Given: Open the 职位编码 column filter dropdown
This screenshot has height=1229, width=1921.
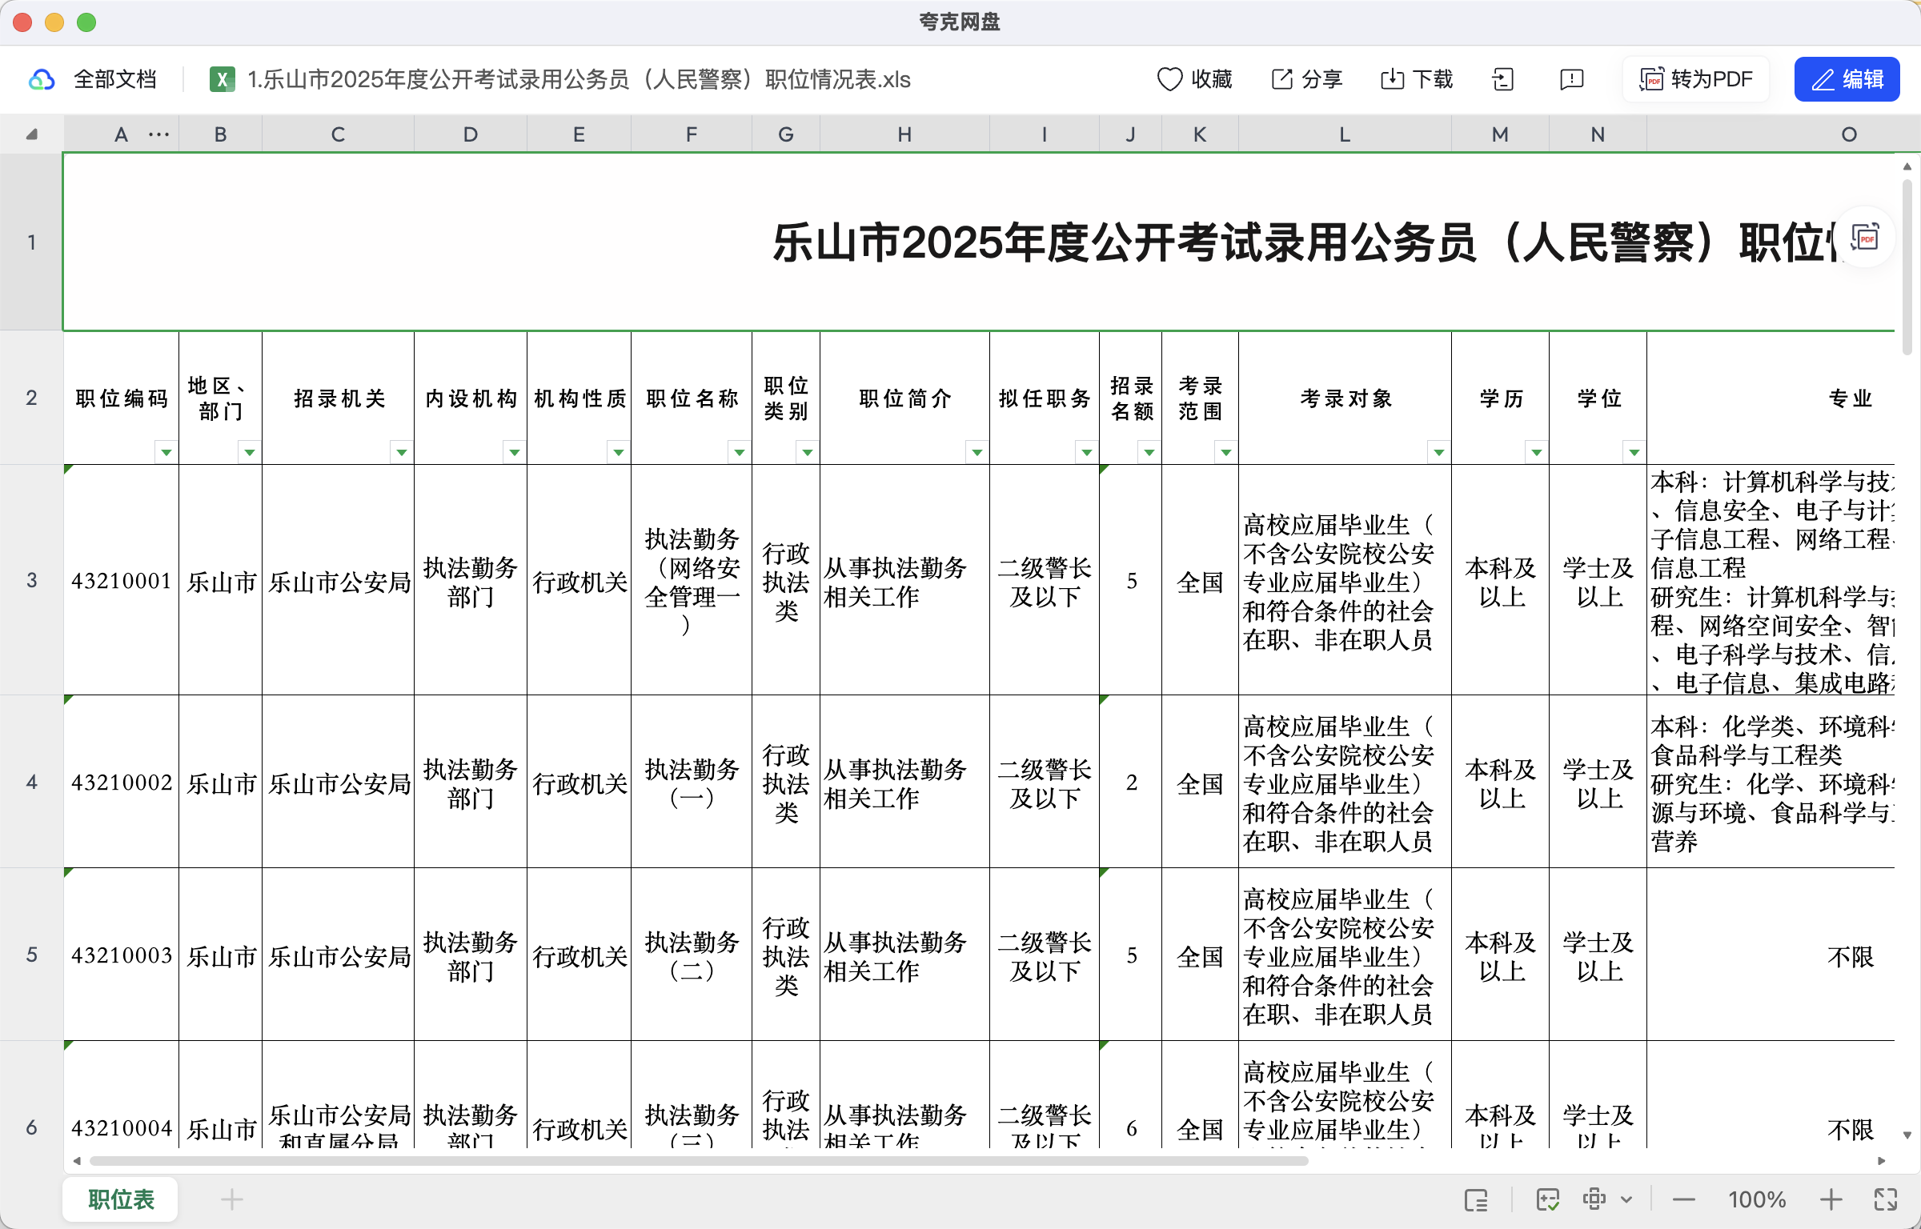Looking at the screenshot, I should (166, 452).
